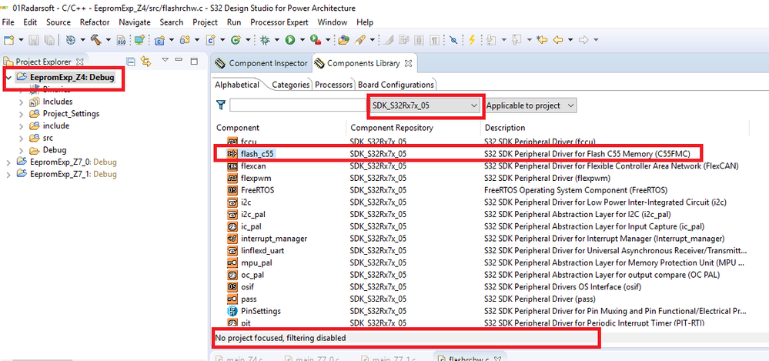Open the build hammer dropdown arrow
This screenshot has width=769, height=361.
coord(108,40)
